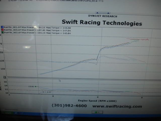Click the 125 label on the power axis
This screenshot has width=161, height=121.
(2, 61)
